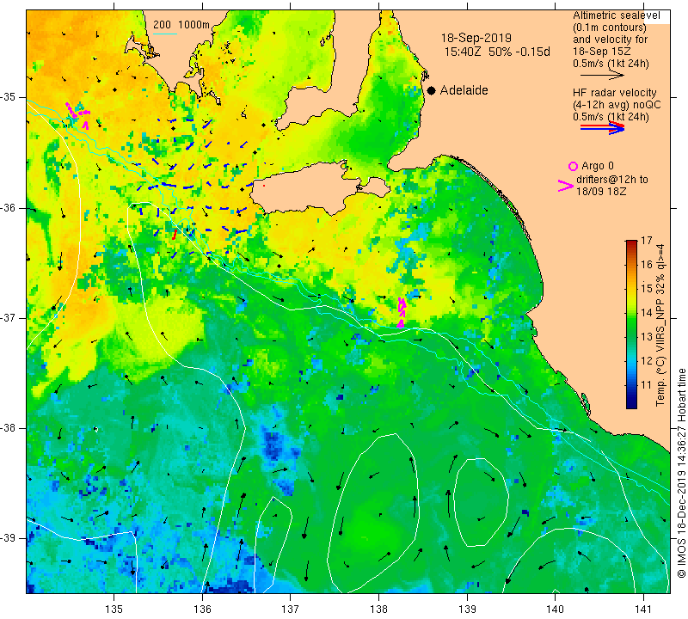Viewport: 688px width, 619px height.
Task: Click the '18/09 18Z' legend text
Action: pos(601,192)
